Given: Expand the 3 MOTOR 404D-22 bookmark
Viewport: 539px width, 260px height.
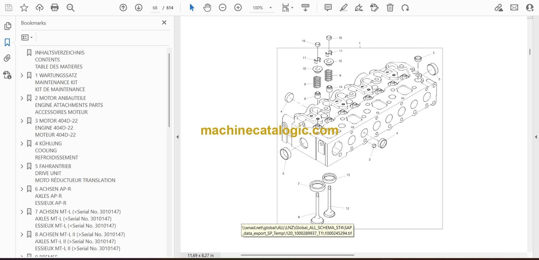Looking at the screenshot, I should pyautogui.click(x=22, y=121).
